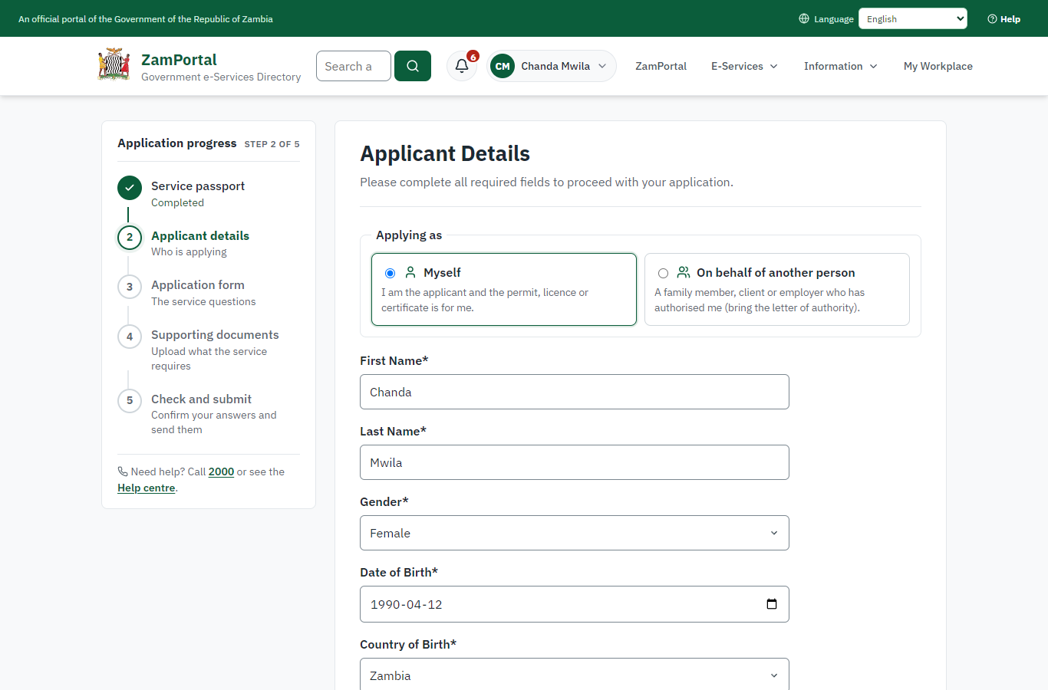Click the single person icon beside Myself

point(410,272)
